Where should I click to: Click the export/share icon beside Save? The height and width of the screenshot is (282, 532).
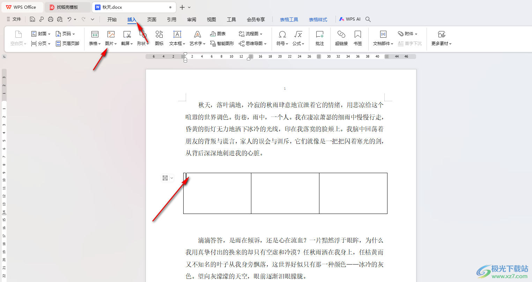42,19
